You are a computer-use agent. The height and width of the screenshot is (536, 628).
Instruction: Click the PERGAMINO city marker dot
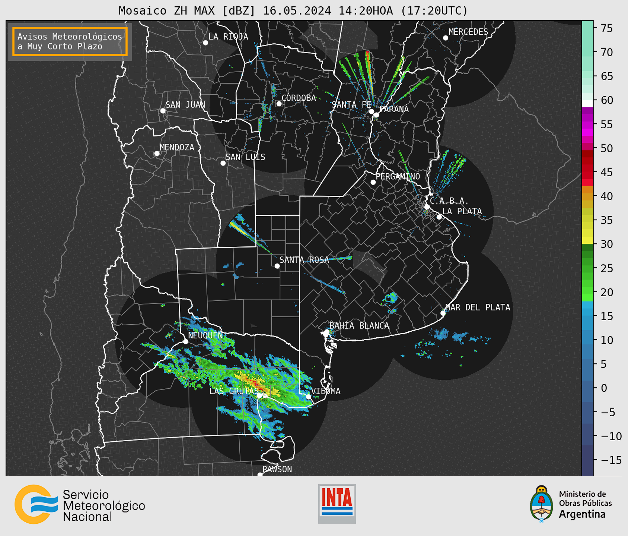373,182
